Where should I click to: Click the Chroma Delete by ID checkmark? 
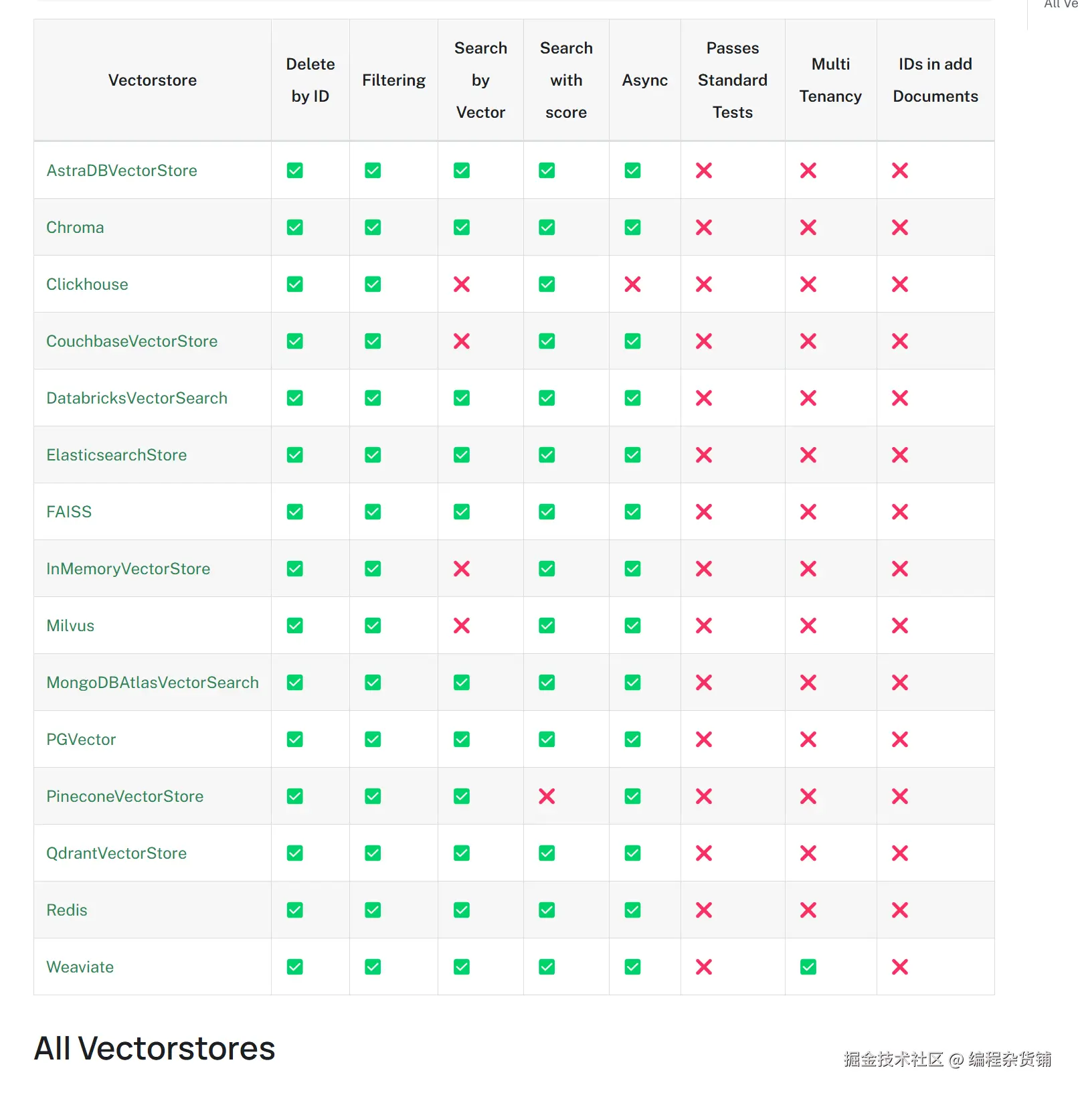(294, 228)
